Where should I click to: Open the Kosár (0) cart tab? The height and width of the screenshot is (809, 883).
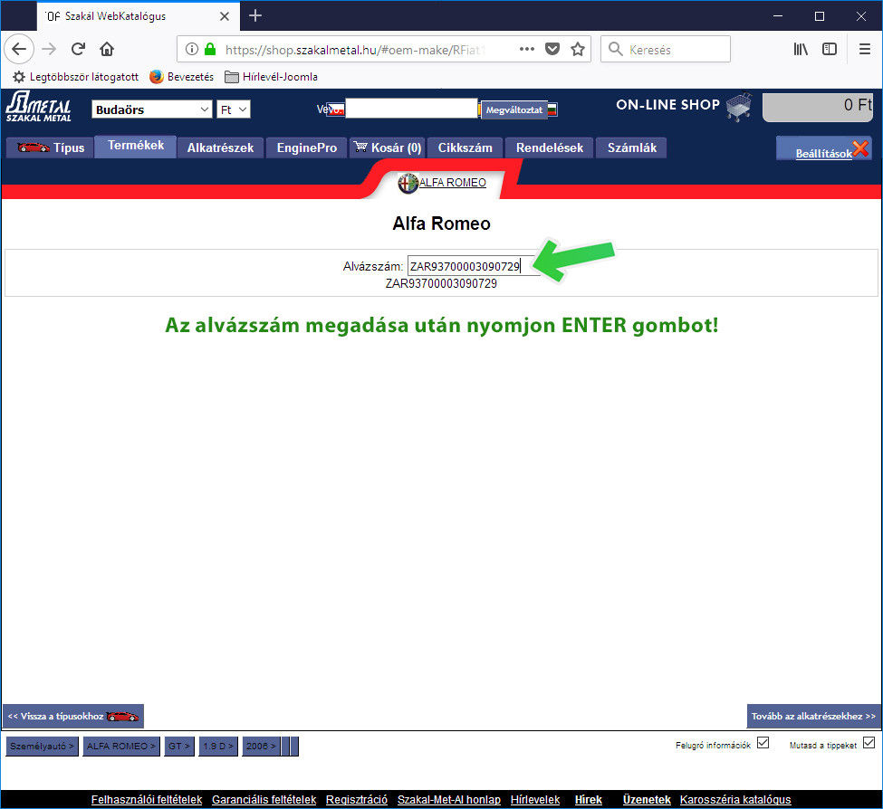click(388, 148)
